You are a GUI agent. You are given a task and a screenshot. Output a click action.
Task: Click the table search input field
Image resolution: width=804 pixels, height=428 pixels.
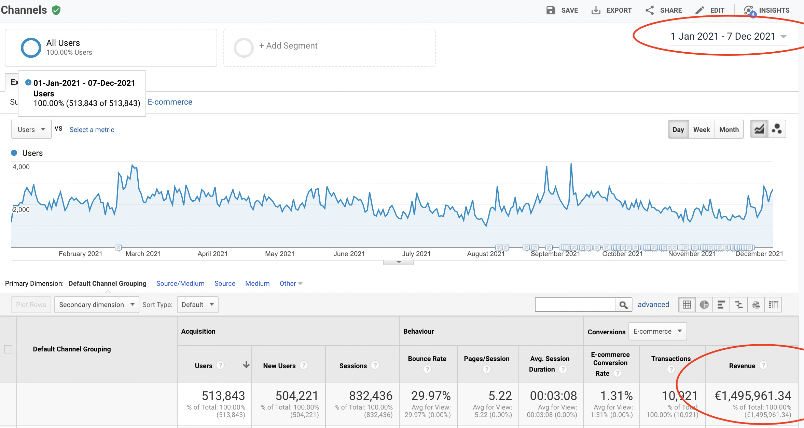coord(575,305)
